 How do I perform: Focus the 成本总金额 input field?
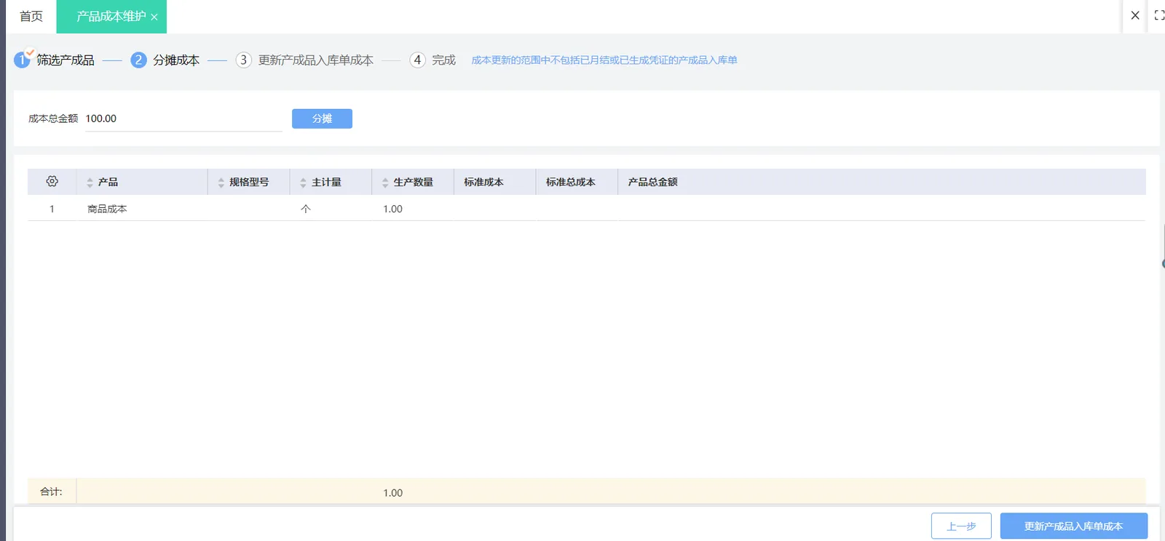(183, 119)
